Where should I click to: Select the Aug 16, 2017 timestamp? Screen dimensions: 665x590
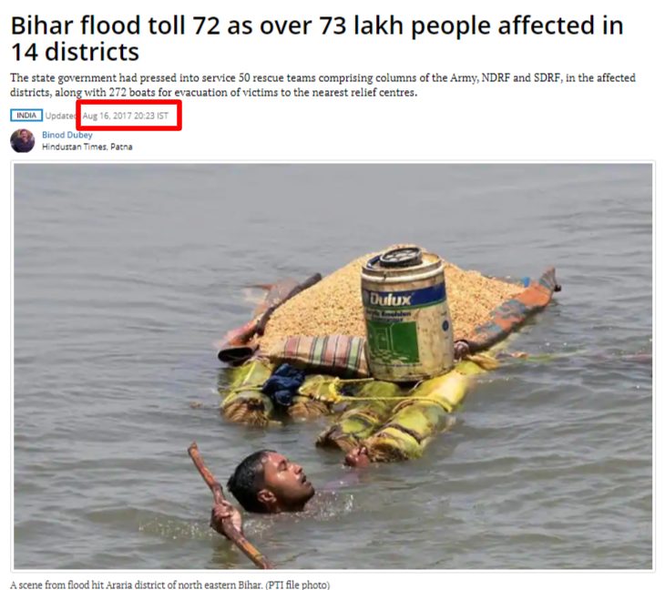tap(125, 116)
